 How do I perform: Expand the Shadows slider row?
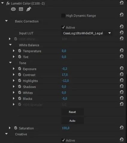click(13, 87)
